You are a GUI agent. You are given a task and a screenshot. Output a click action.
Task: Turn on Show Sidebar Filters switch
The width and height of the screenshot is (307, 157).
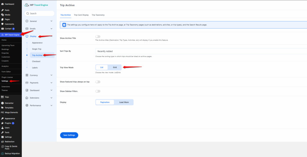[98, 91]
